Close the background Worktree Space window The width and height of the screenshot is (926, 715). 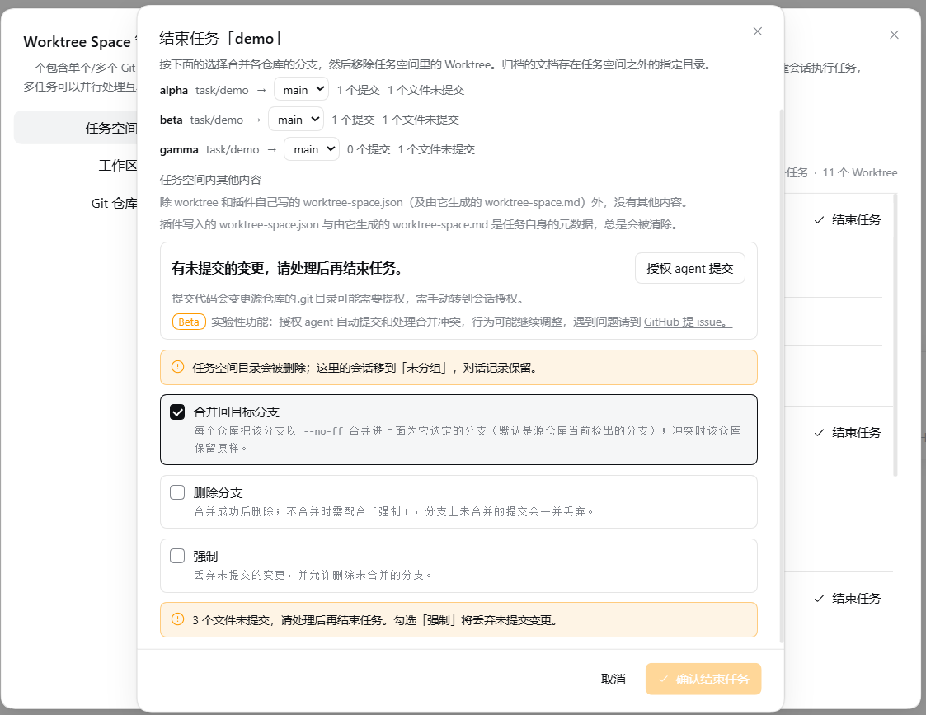(894, 35)
